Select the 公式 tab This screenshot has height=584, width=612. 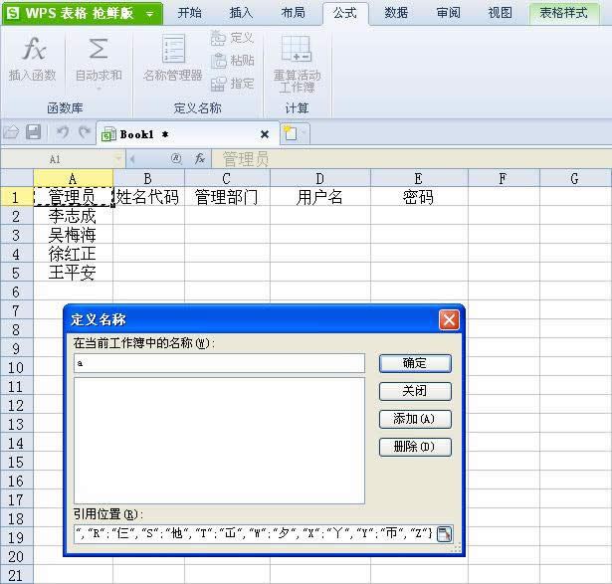click(345, 13)
